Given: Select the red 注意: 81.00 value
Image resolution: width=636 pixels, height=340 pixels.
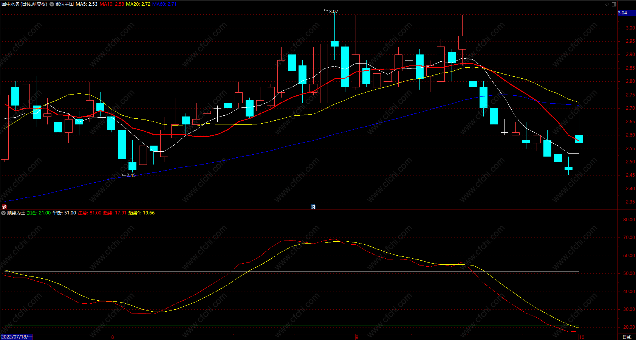Looking at the screenshot, I should 90,213.
